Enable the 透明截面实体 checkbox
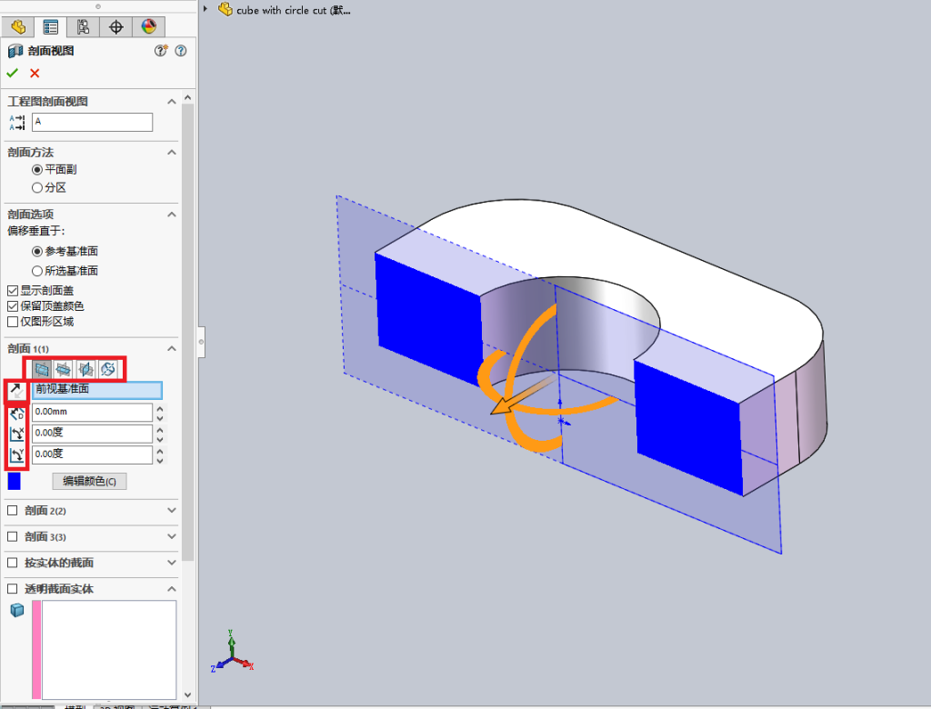Viewport: 931px width, 709px height. pos(13,588)
